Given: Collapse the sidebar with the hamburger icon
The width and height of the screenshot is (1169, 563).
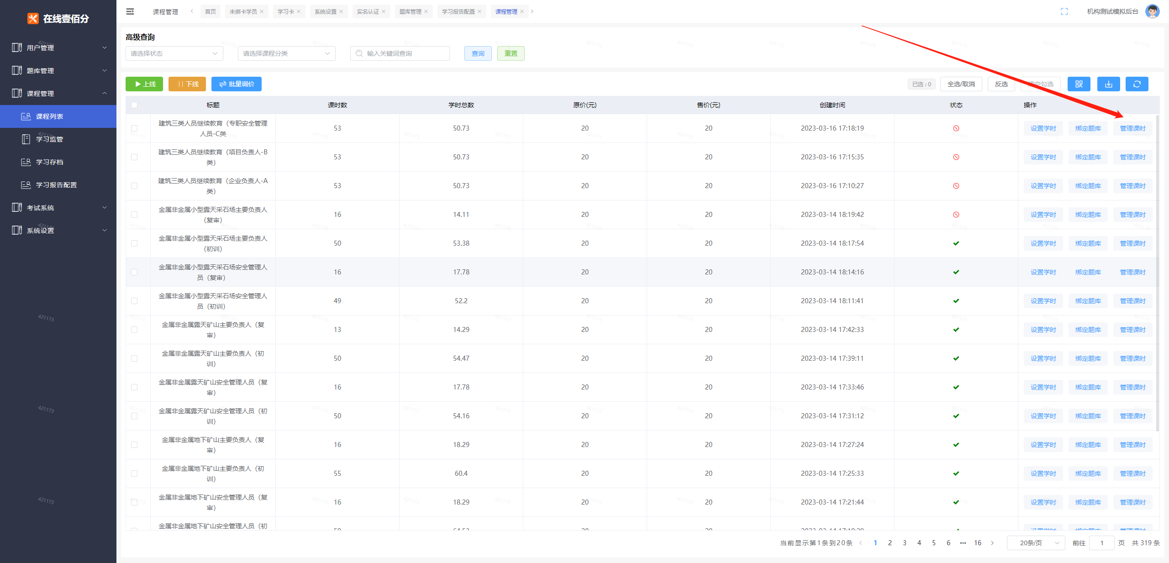Looking at the screenshot, I should 130,11.
